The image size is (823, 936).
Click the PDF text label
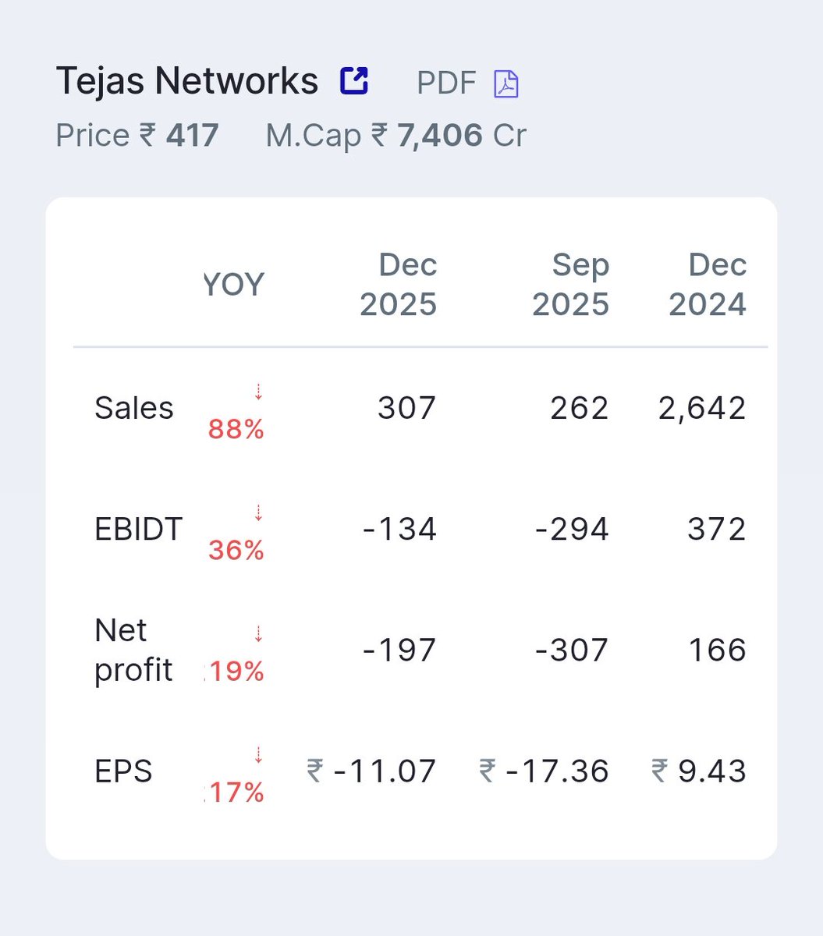click(446, 83)
